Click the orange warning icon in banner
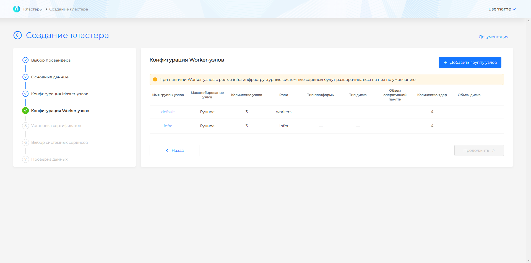This screenshot has height=263, width=531. (155, 80)
